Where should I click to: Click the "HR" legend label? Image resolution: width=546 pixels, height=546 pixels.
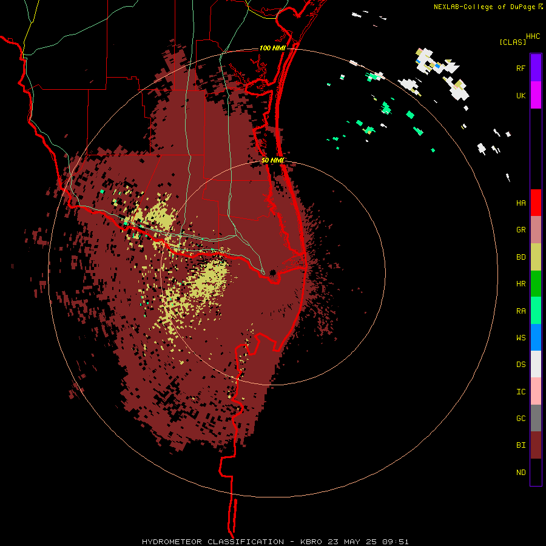521,284
